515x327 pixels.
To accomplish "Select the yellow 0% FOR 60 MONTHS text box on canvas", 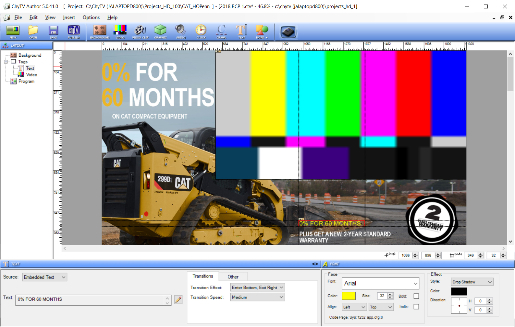I will (332, 223).
